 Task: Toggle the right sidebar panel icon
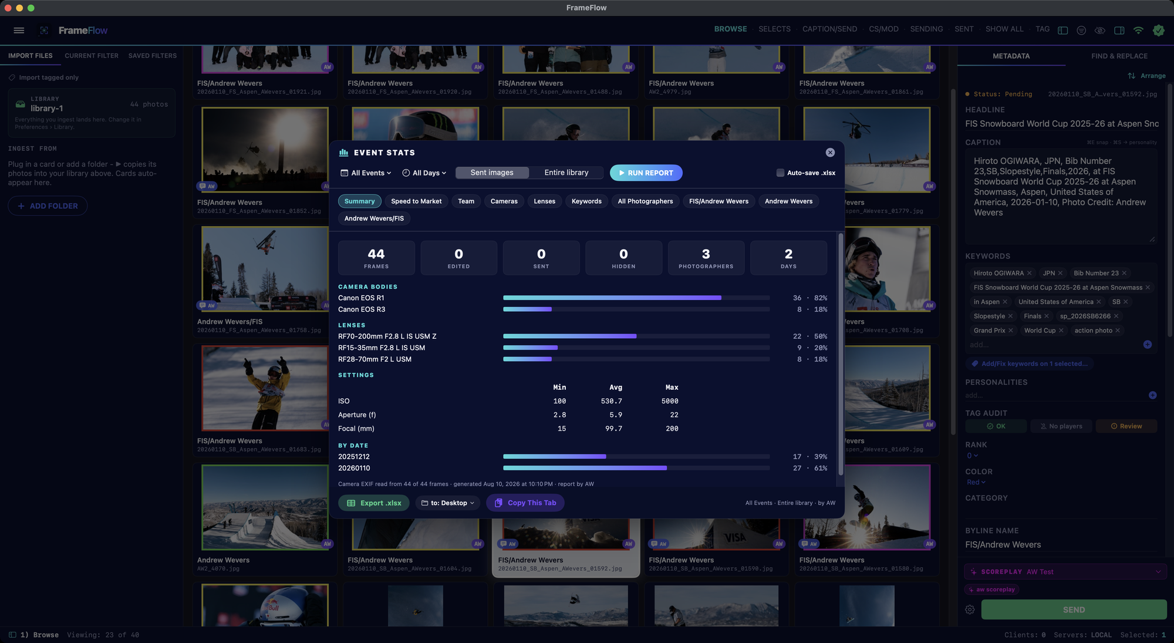[1119, 31]
